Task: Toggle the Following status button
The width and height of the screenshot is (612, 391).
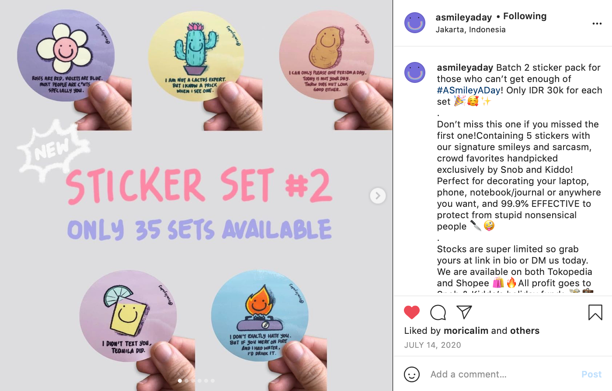Action: [525, 16]
